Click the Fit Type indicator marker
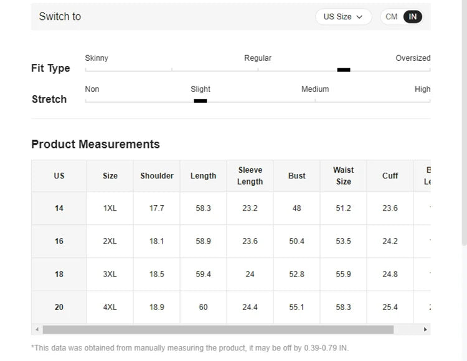467x361 pixels. pos(344,70)
